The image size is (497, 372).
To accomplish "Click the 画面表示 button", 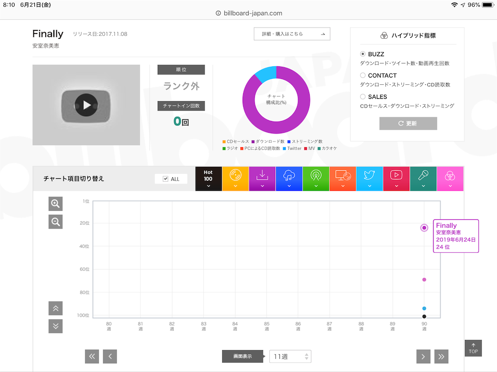I will pyautogui.click(x=243, y=356).
